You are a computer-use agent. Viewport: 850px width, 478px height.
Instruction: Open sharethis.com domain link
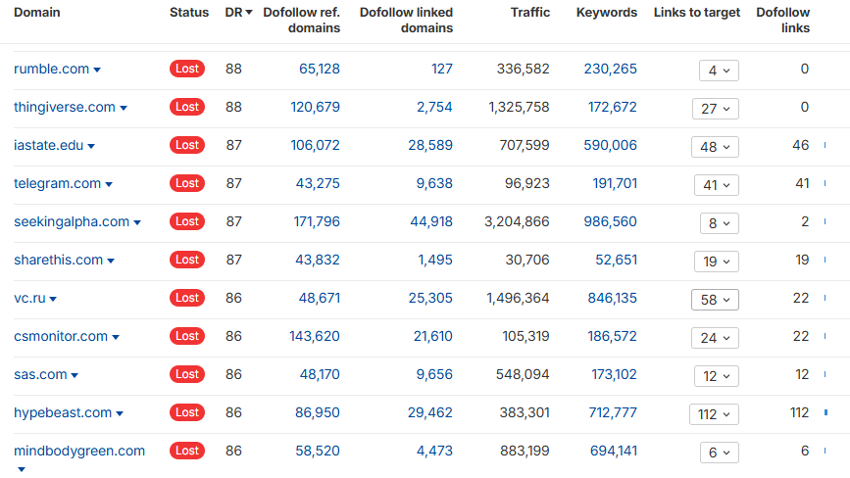(59, 260)
